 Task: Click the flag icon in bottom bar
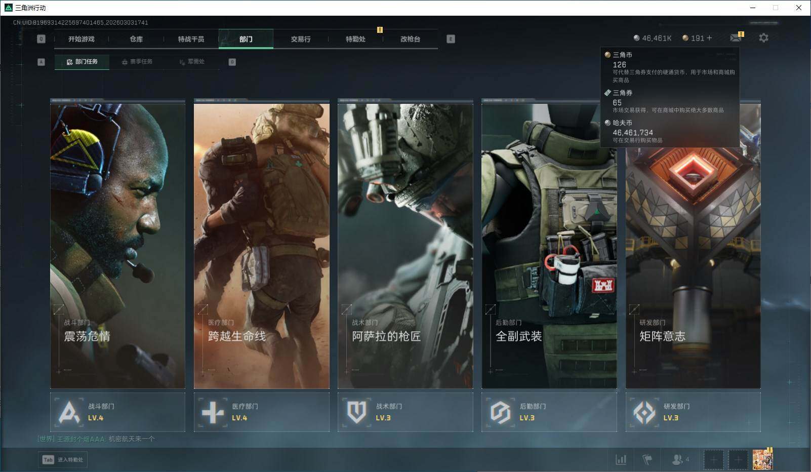[647, 459]
